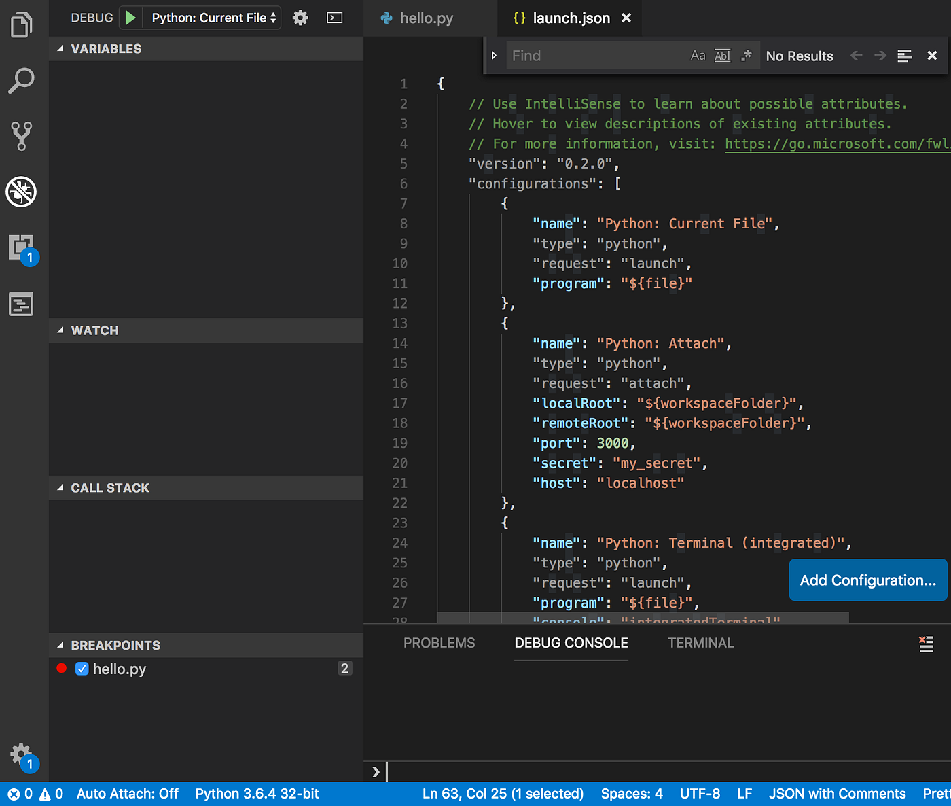The width and height of the screenshot is (951, 806).
Task: Uncheck the hello.py breakpoint
Action: 82,669
